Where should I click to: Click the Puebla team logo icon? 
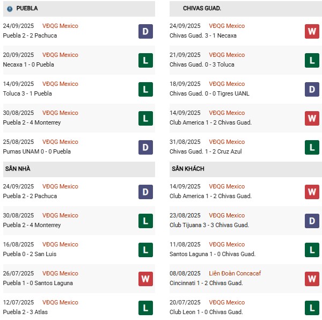click(10, 9)
